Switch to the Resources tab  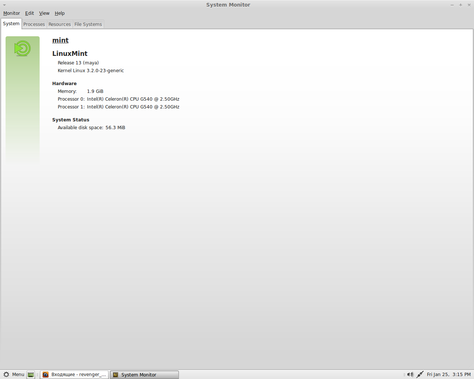tap(60, 24)
